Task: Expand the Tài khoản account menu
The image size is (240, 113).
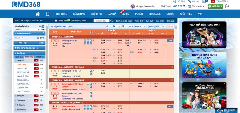Action: tap(196, 6)
